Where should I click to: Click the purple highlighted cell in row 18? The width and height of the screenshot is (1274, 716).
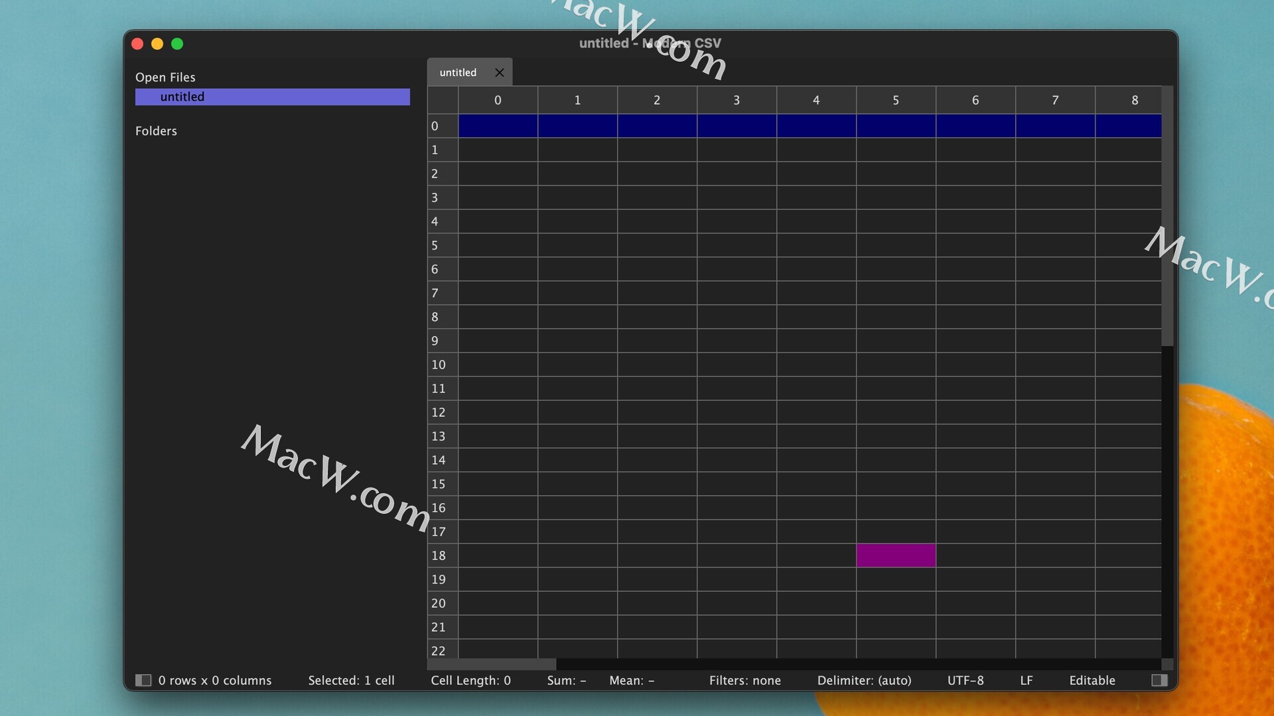896,556
